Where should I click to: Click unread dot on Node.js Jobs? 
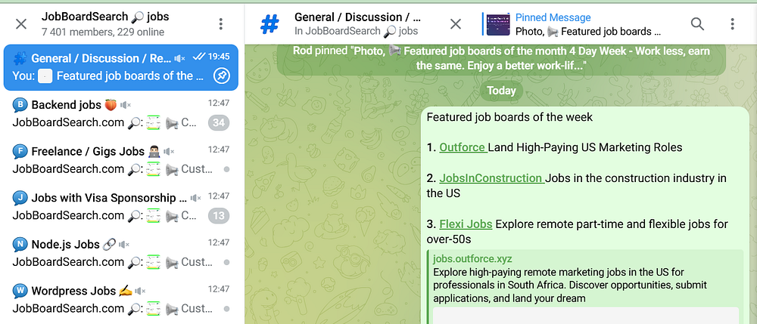click(x=226, y=262)
